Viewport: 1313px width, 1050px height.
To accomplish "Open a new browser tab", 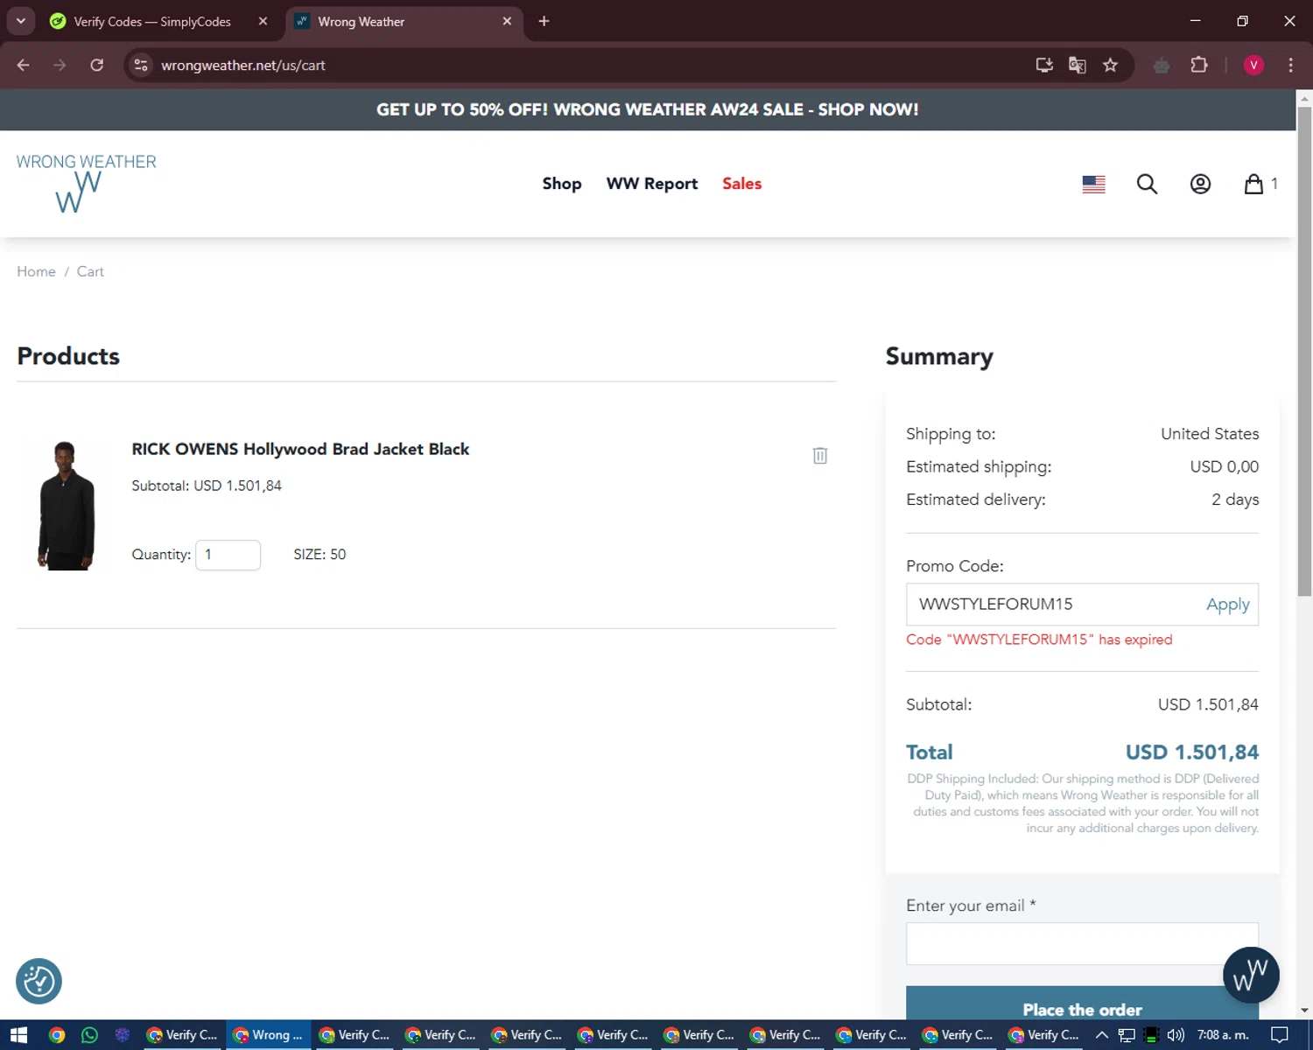I will (544, 21).
